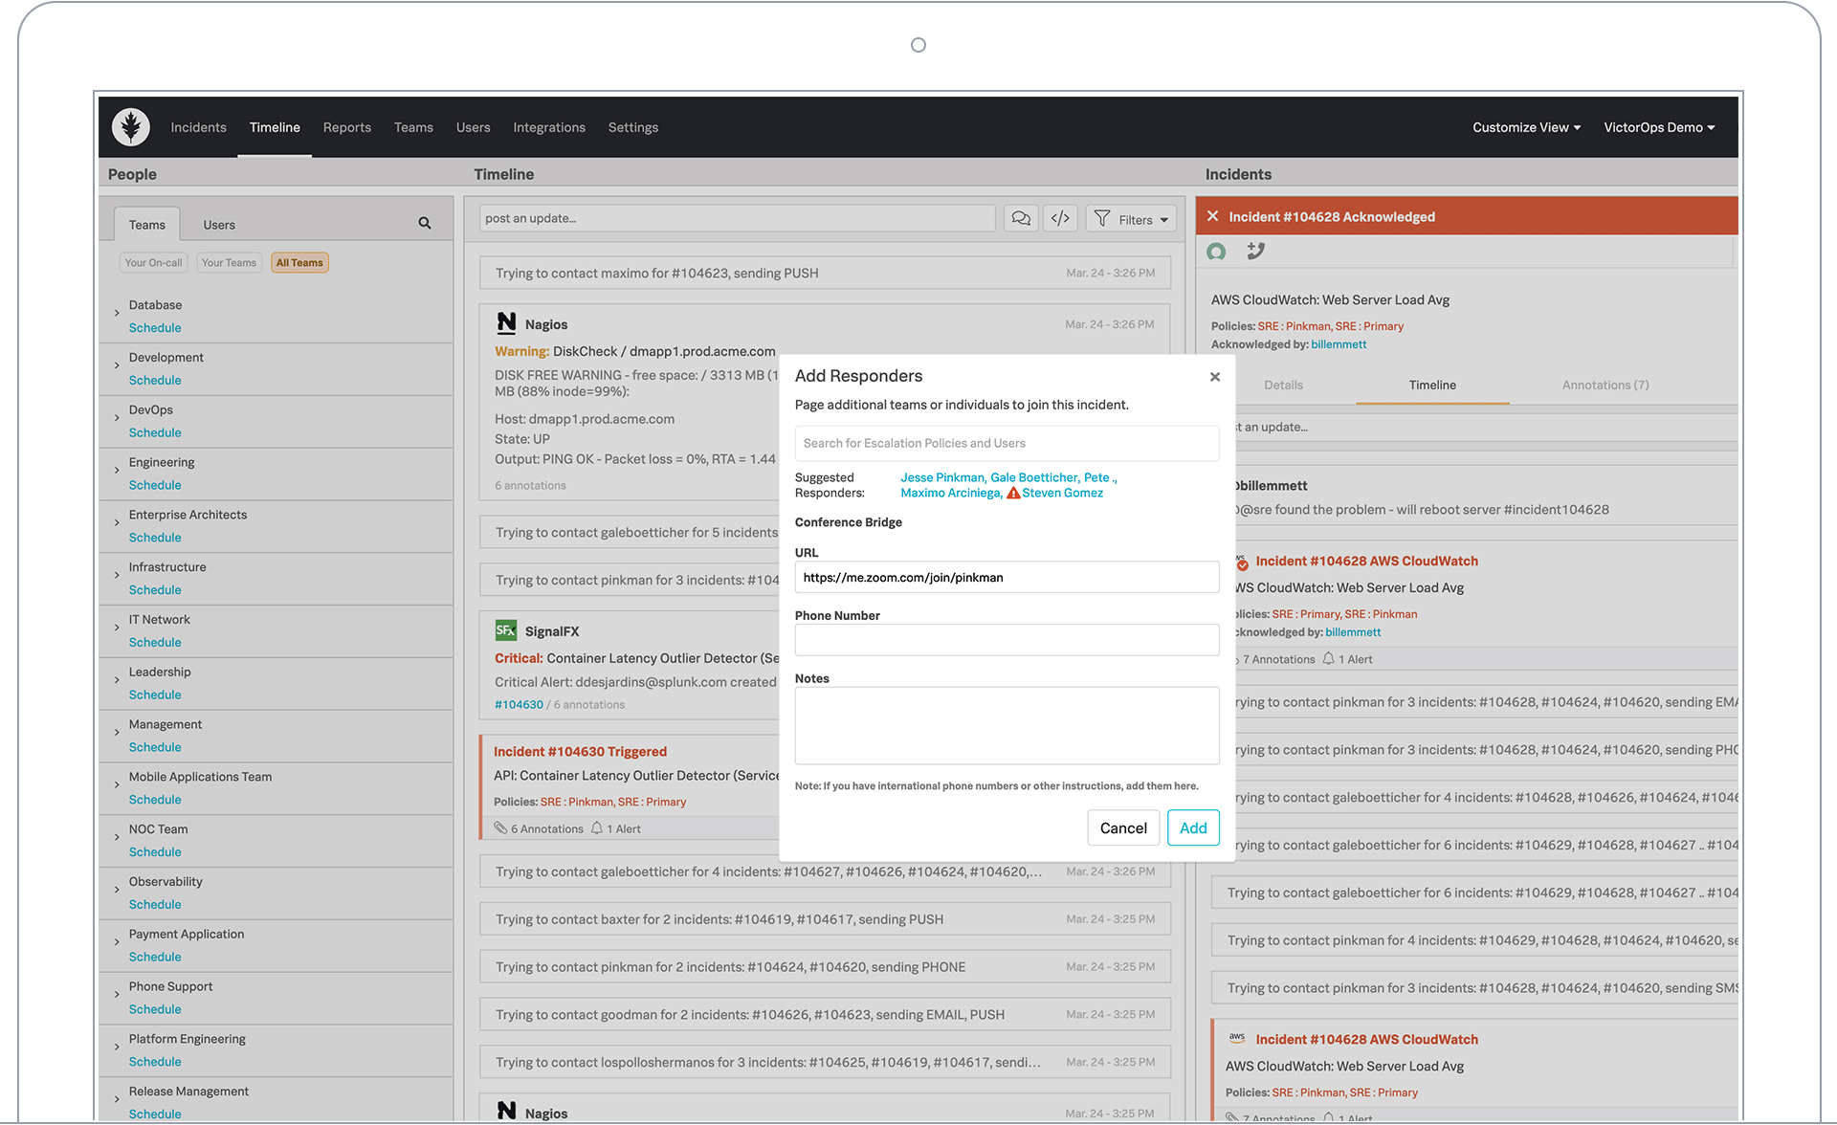This screenshot has width=1837, height=1125.
Task: Expand the IT Network team
Action: tap(117, 628)
